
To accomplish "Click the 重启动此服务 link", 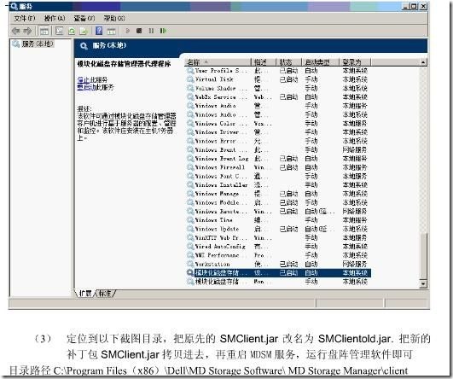I will (96, 87).
